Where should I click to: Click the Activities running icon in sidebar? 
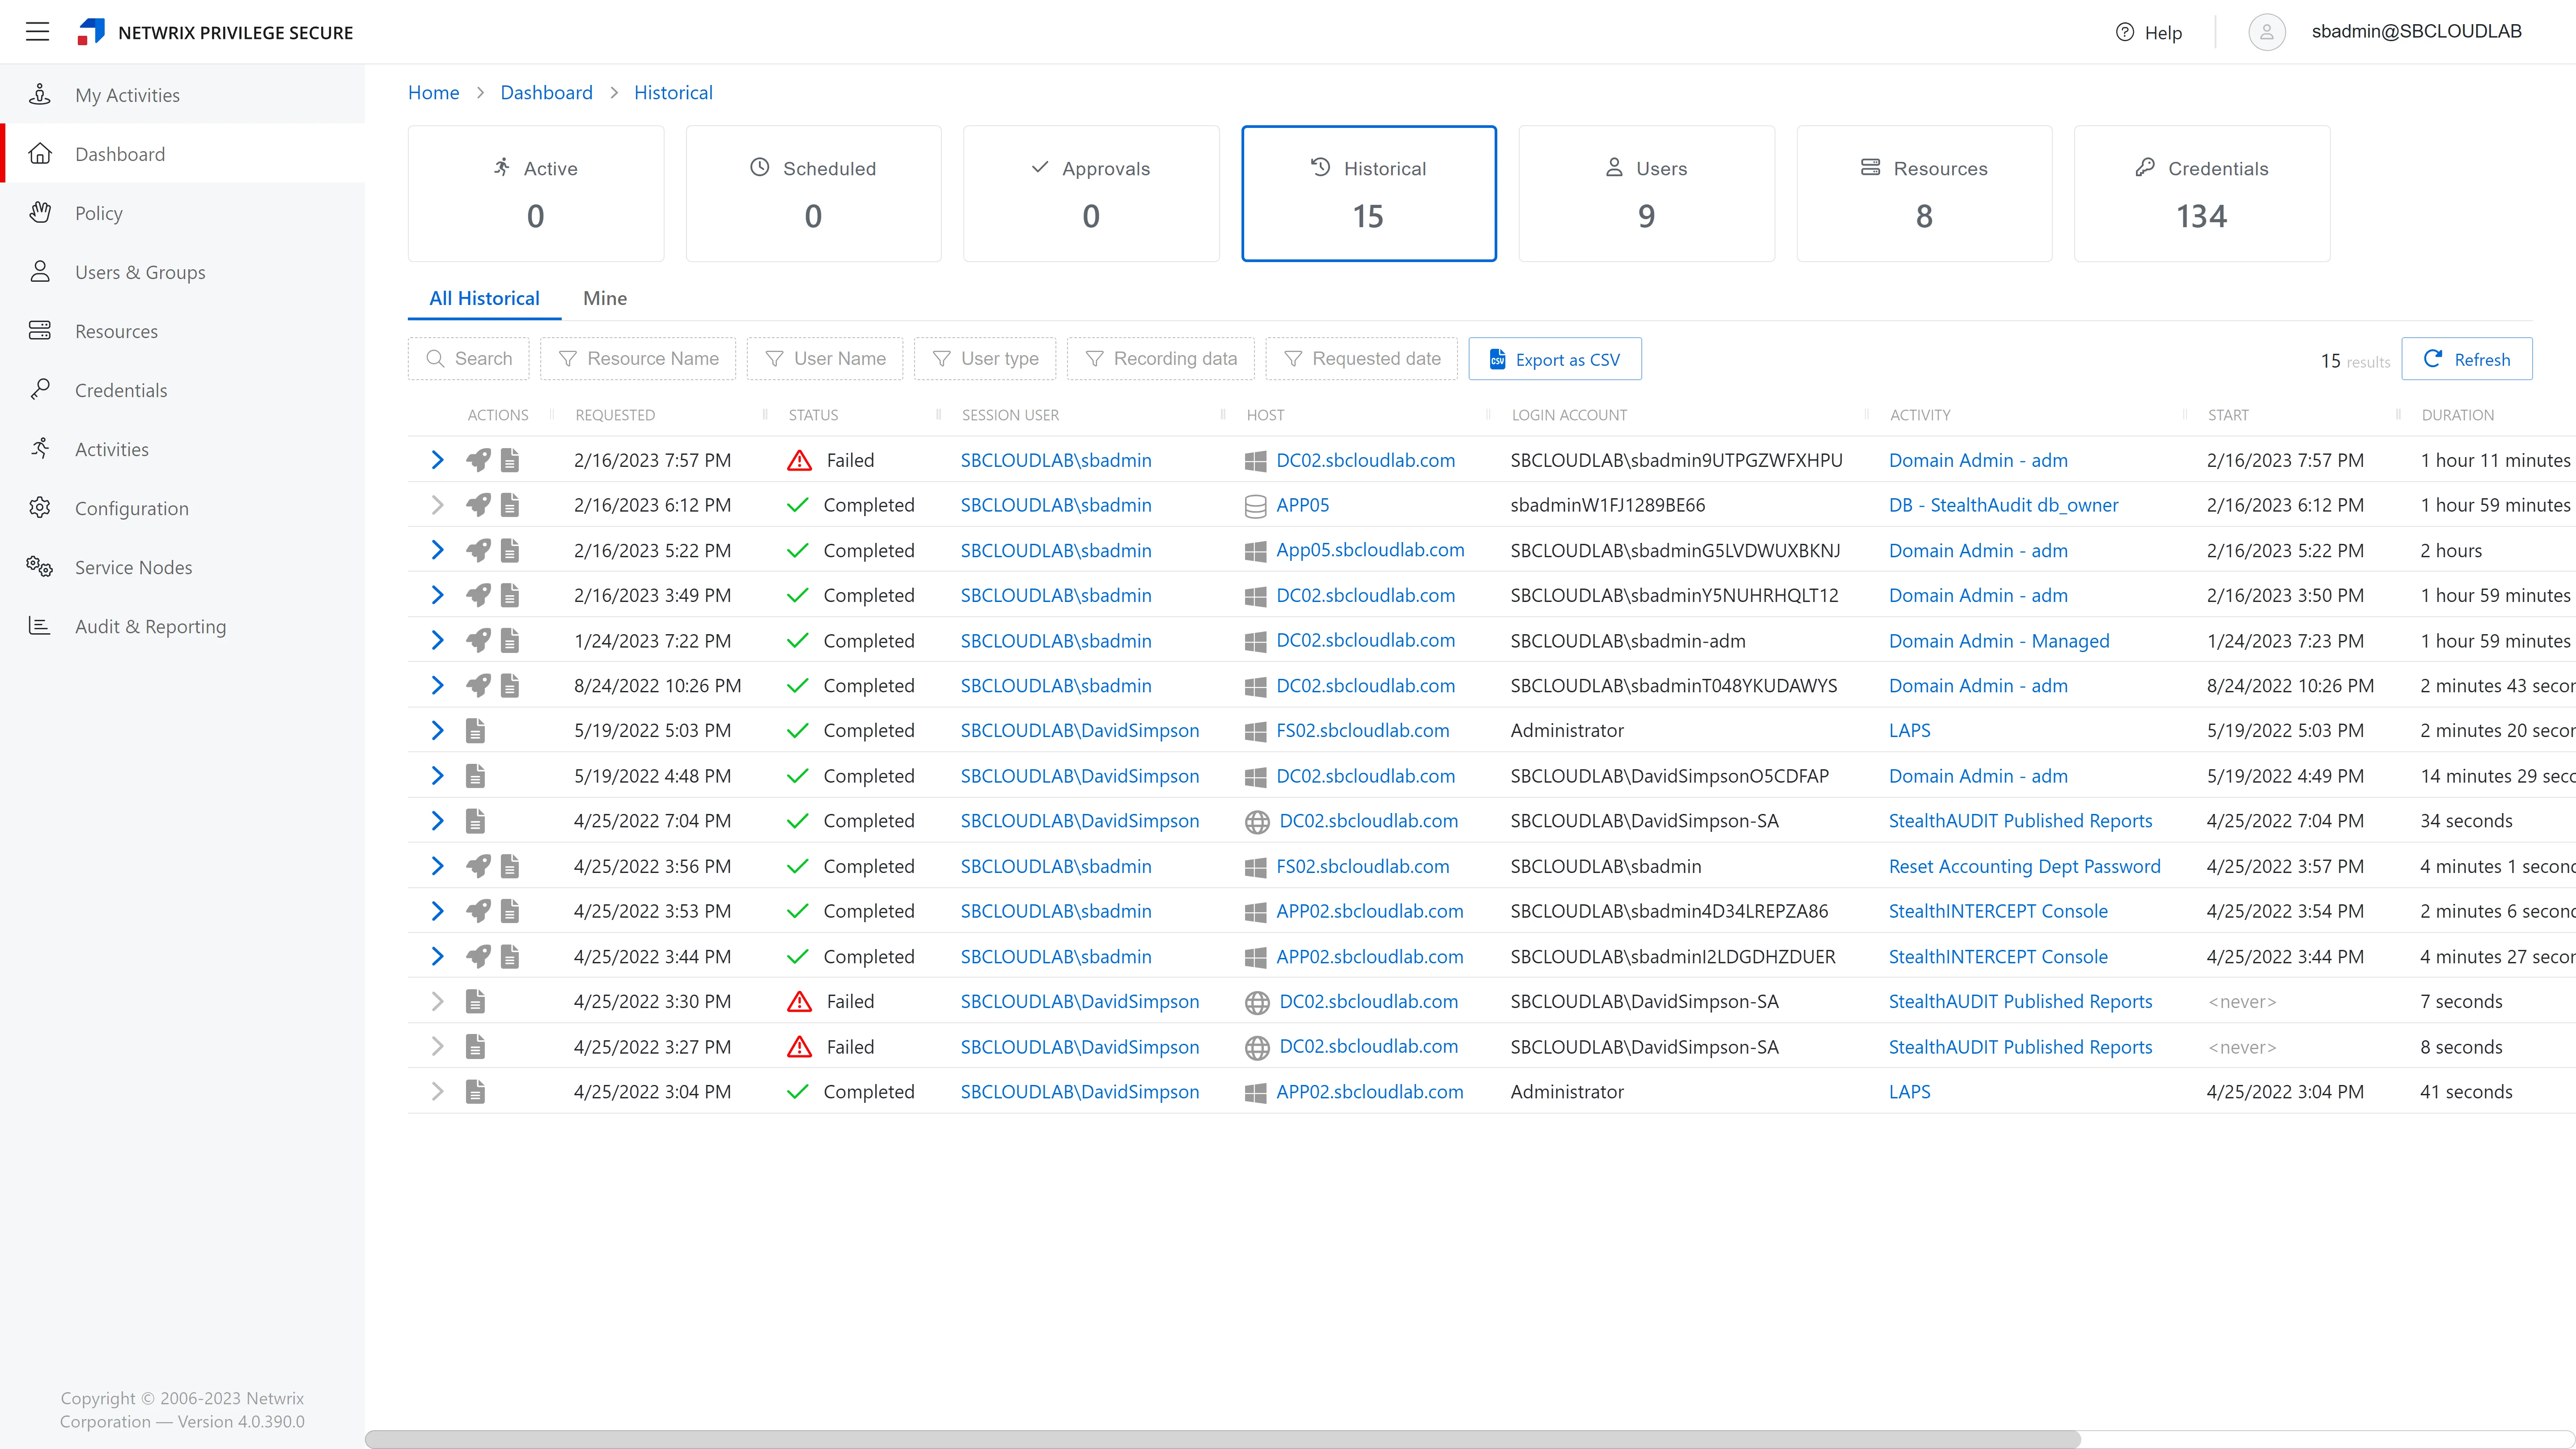click(x=40, y=448)
